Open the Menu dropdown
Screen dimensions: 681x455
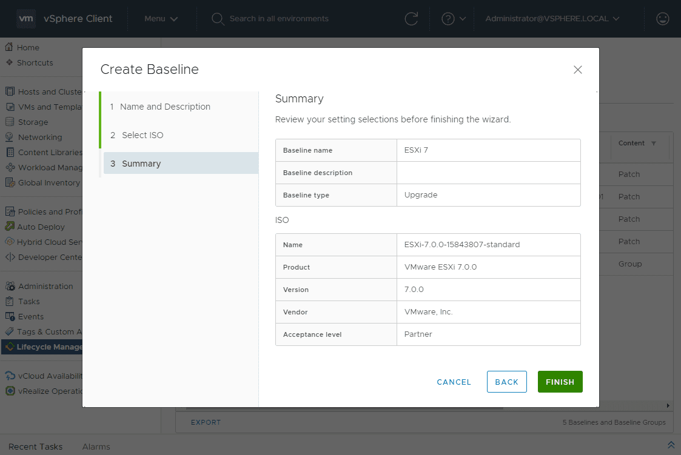161,19
